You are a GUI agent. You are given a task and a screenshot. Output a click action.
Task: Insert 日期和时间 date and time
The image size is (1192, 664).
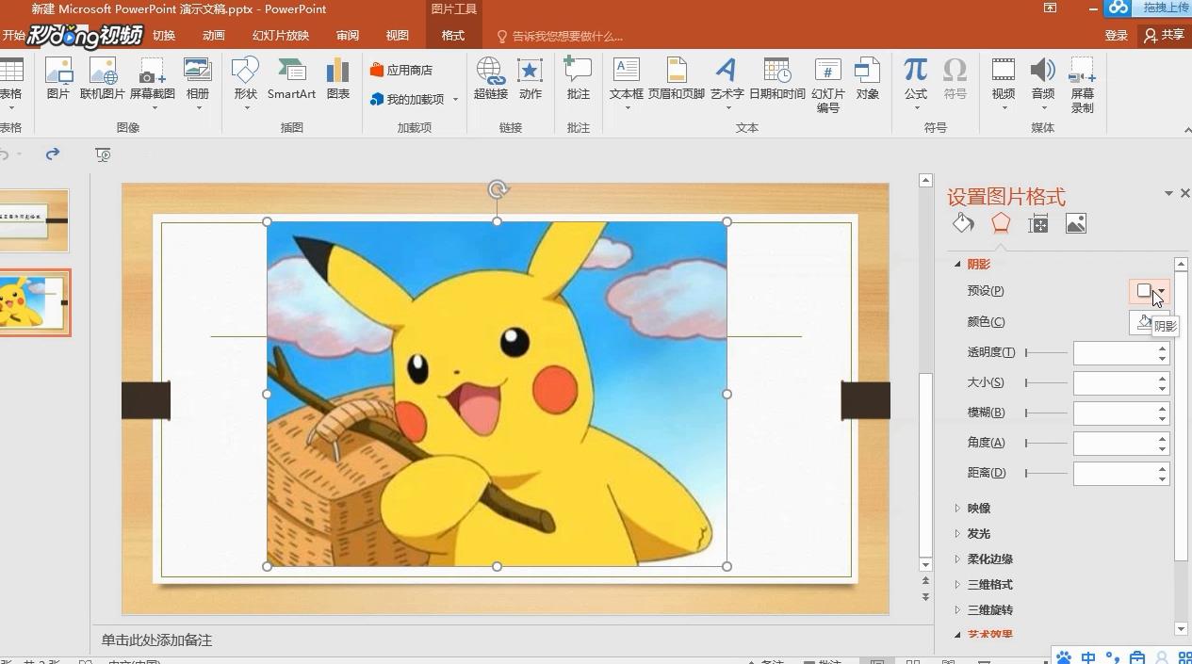coord(777,79)
